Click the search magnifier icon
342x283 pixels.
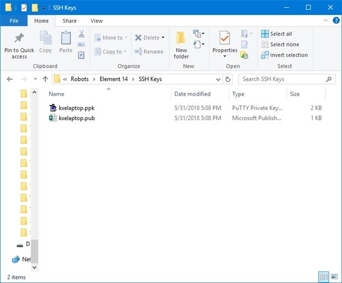pyautogui.click(x=329, y=79)
